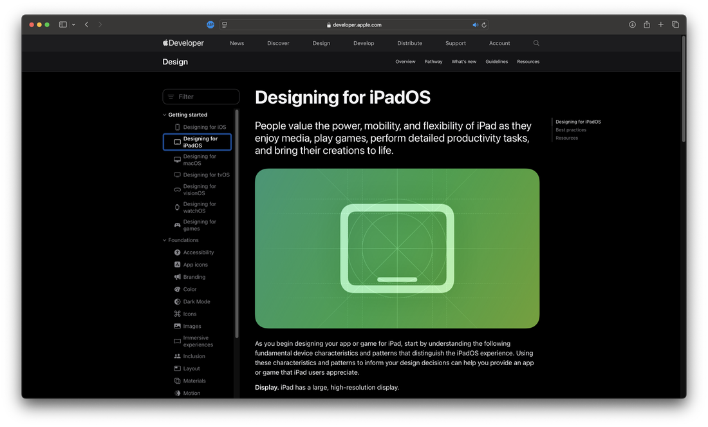Mute the tab audio speaker icon
The width and height of the screenshot is (708, 427).
[x=475, y=25]
